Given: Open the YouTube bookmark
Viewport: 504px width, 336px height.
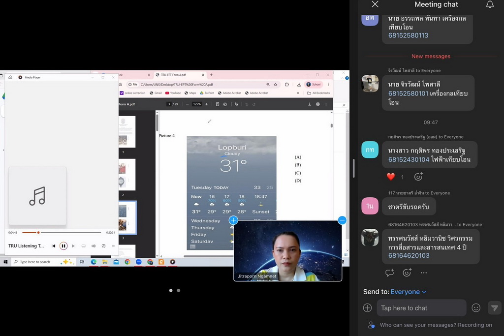Looking at the screenshot, I should click(x=173, y=93).
